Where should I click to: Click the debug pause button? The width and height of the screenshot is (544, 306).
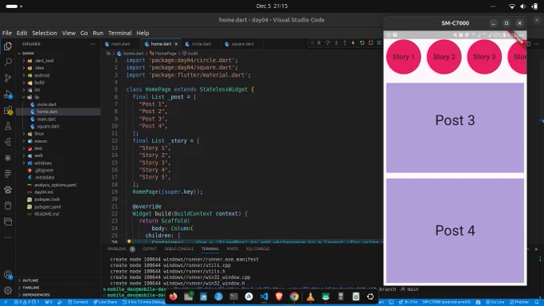tap(319, 43)
